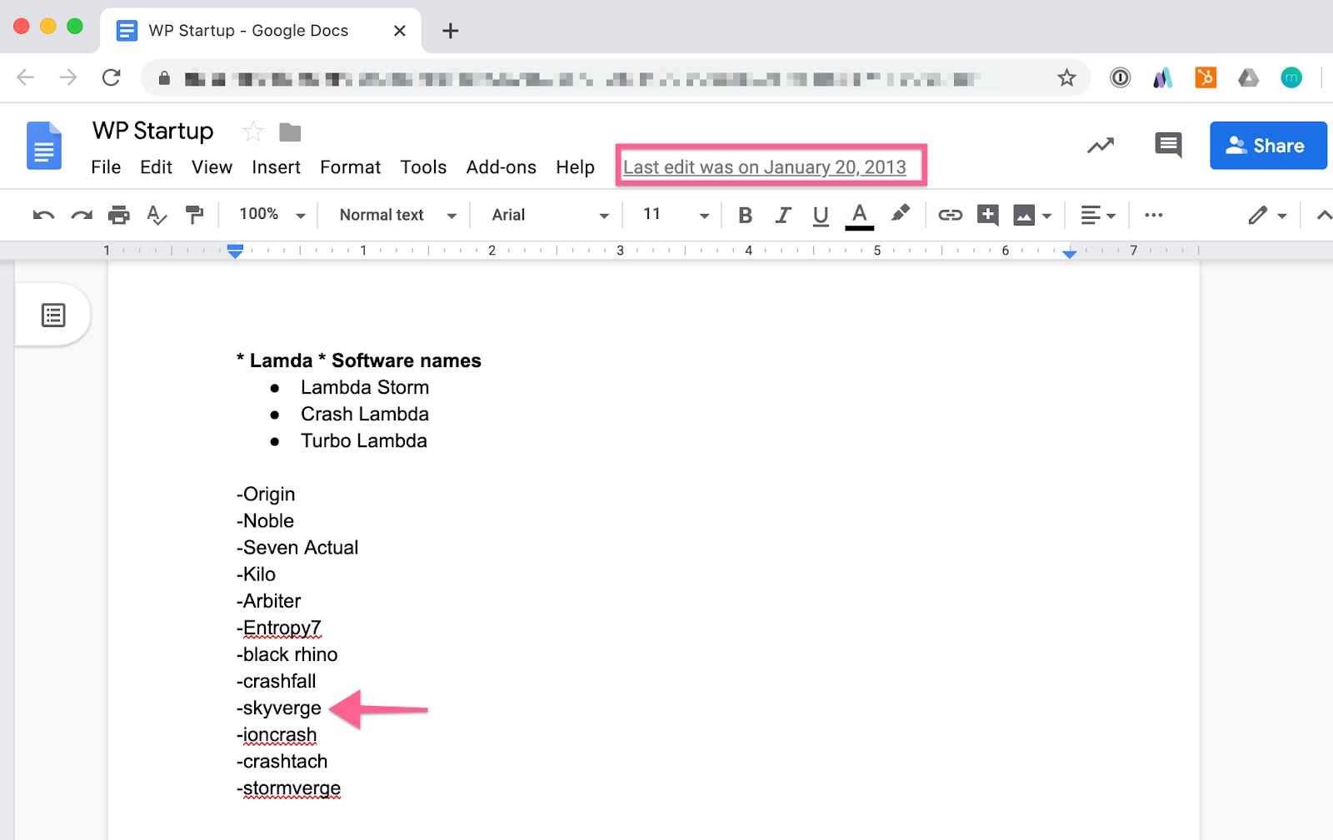Close the WP Startup browser tab
Screen dimensions: 1333x840
point(400,31)
